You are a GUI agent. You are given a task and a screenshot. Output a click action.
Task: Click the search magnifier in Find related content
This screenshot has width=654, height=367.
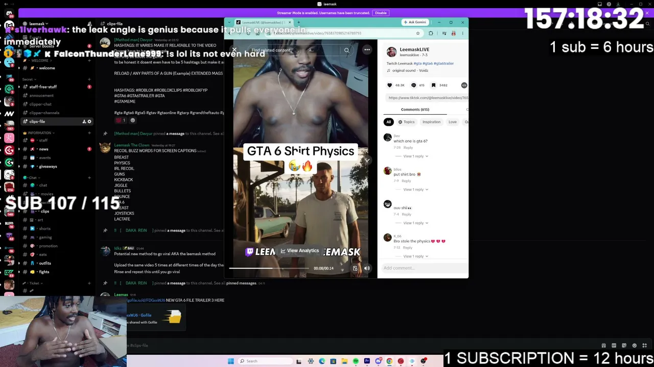346,50
